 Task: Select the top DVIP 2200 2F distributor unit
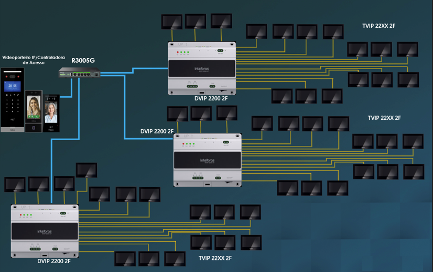202,69
